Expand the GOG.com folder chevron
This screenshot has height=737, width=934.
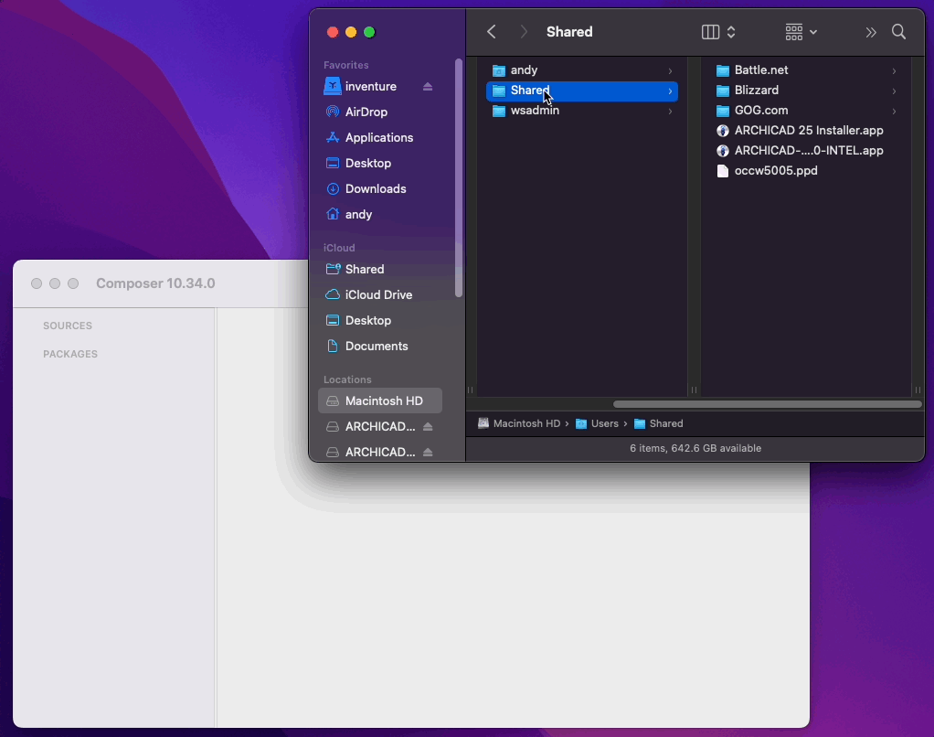[894, 112]
